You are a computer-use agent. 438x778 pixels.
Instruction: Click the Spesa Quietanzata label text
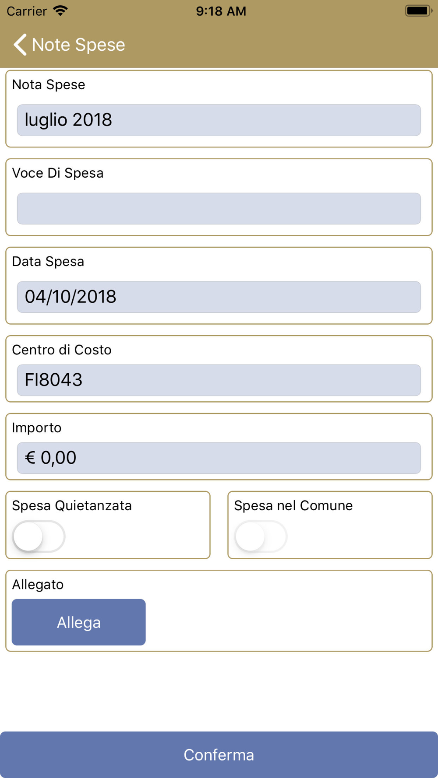pyautogui.click(x=72, y=506)
